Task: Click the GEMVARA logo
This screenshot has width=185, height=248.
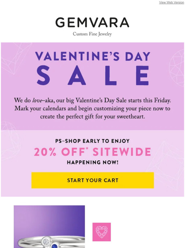Action: pos(93,22)
